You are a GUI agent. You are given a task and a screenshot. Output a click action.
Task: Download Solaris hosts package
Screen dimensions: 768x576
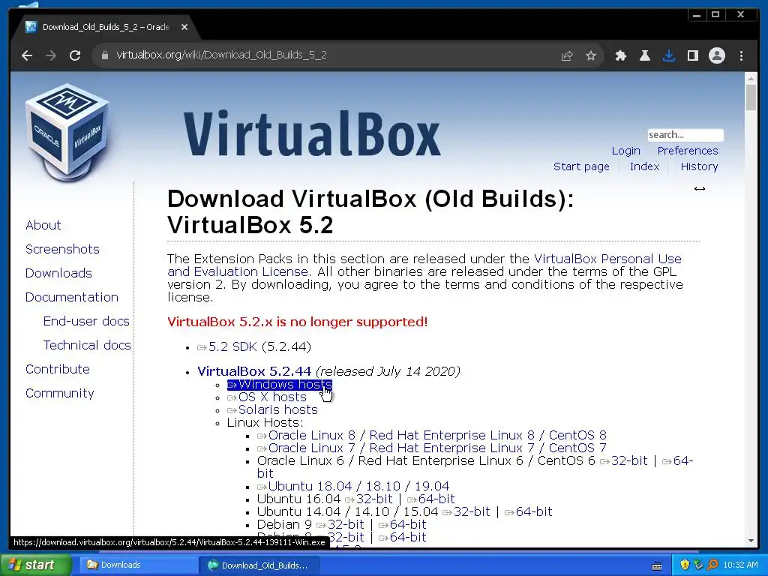(272, 410)
